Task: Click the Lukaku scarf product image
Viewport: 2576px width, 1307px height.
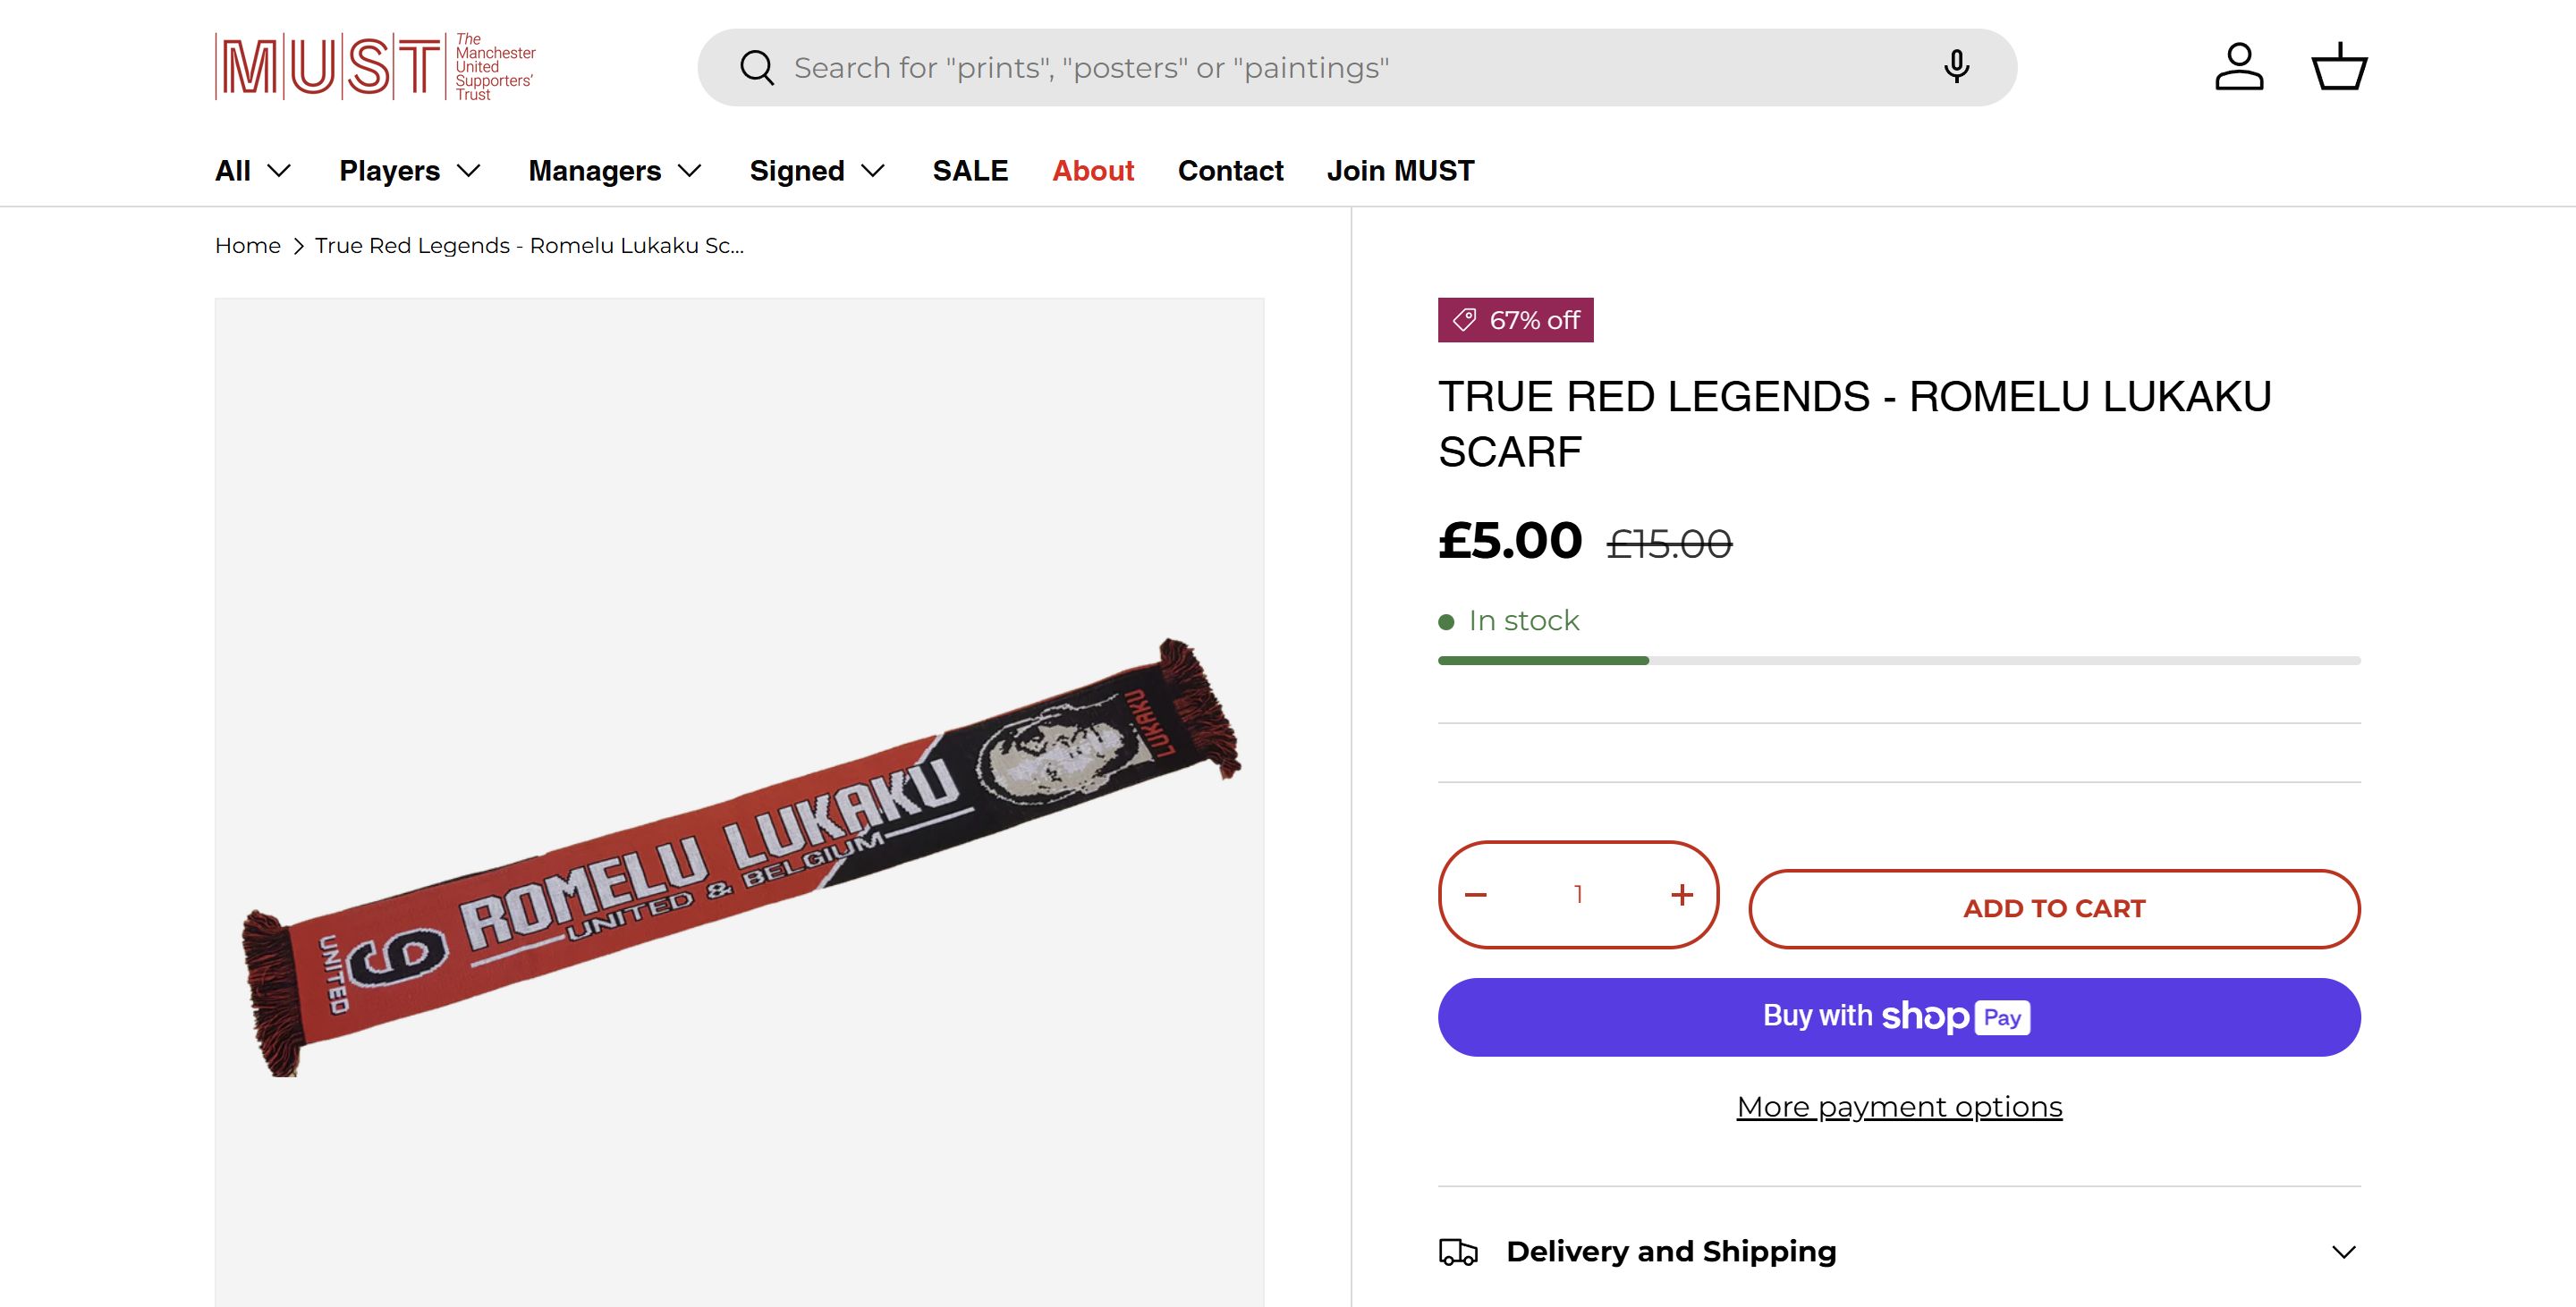Action: [x=740, y=859]
